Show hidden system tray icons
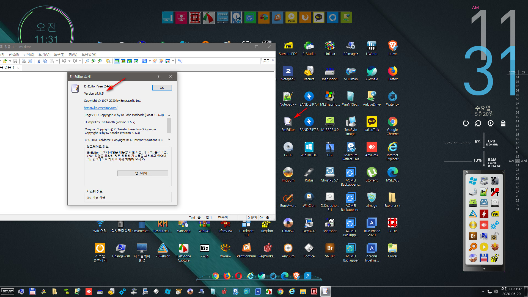528x297 pixels. click(x=483, y=291)
